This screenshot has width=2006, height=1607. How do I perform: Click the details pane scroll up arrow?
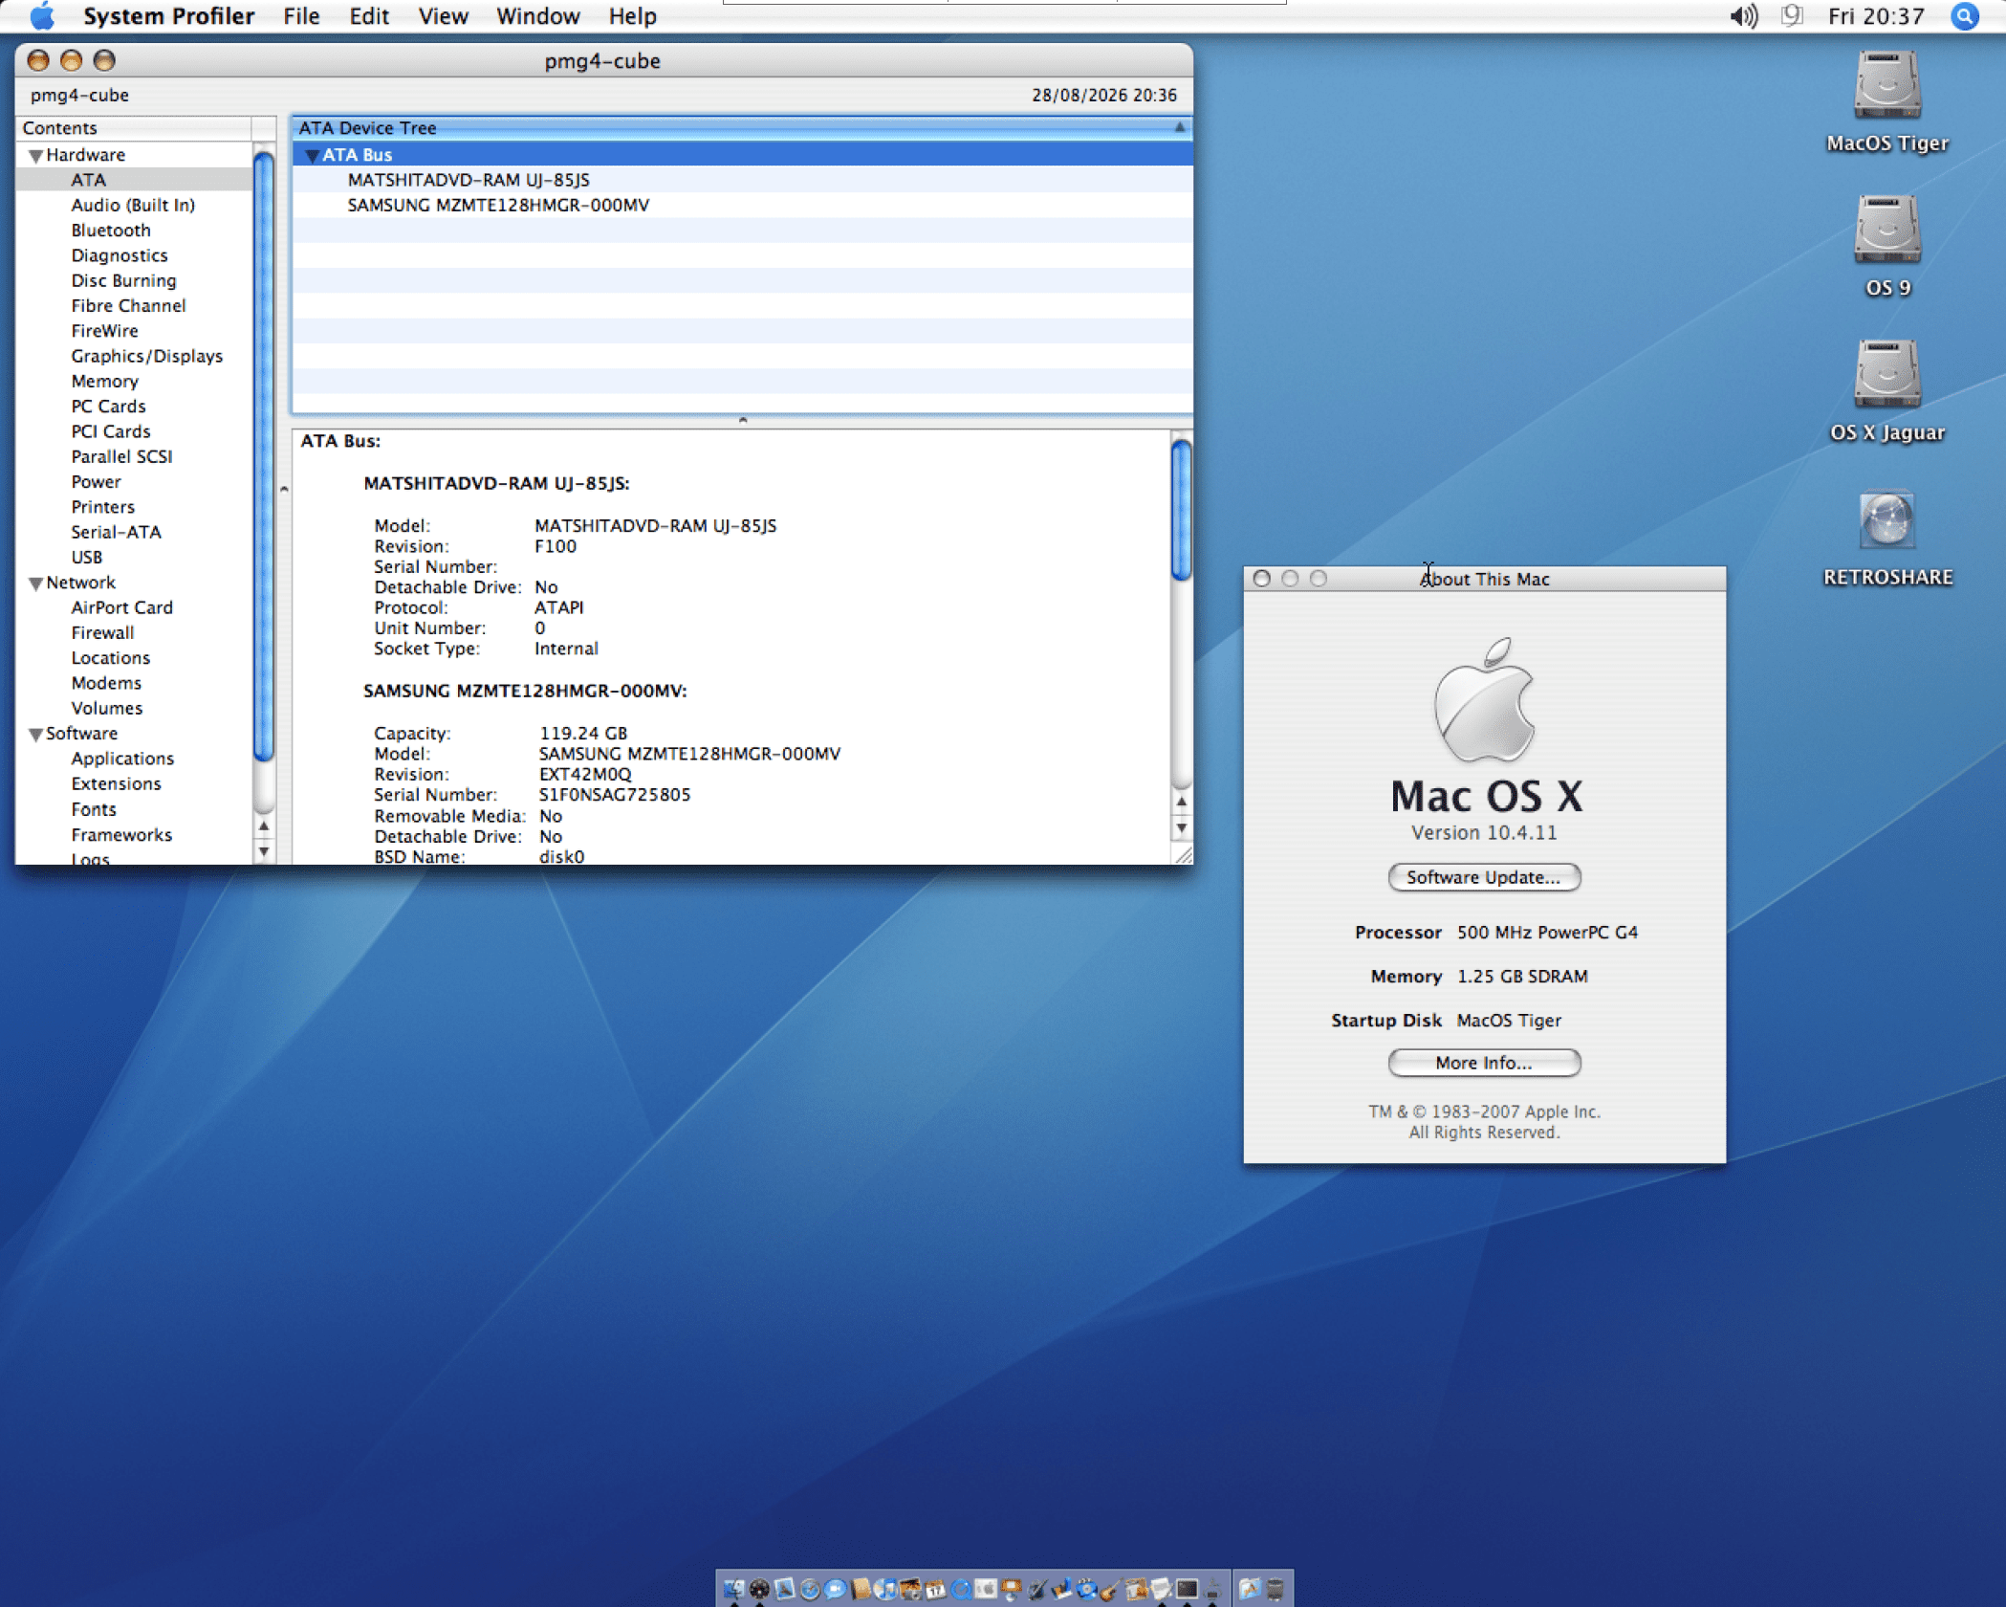coord(1182,803)
